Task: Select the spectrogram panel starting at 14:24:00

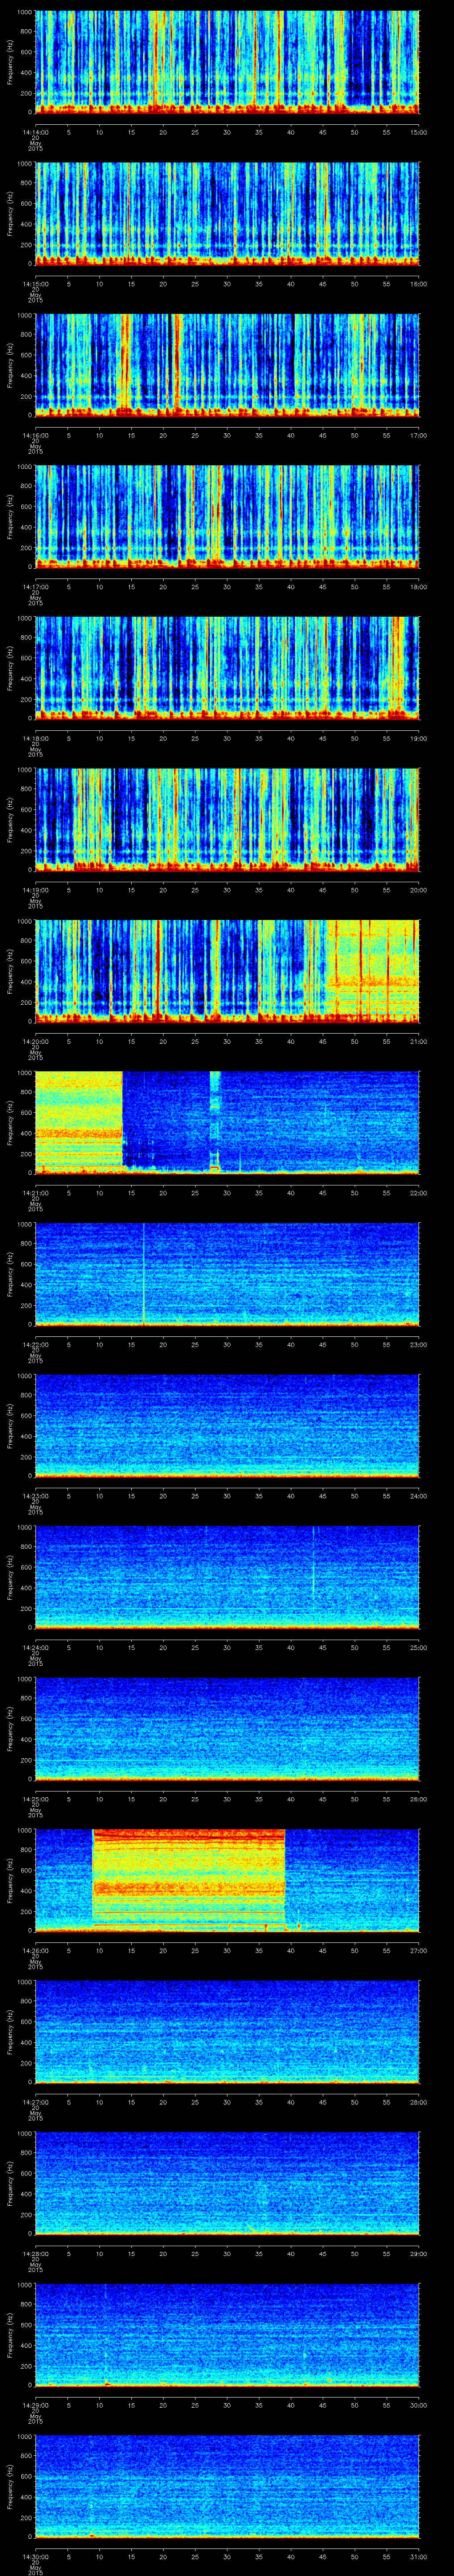Action: click(x=227, y=1577)
